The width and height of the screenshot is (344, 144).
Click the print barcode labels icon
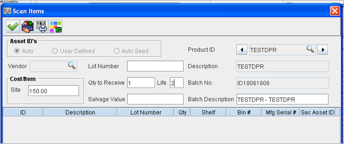click(x=41, y=27)
